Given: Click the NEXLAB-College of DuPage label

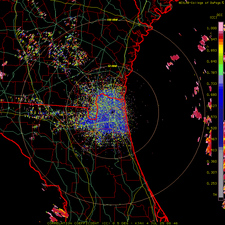Looking at the screenshot, I should coord(200,3).
